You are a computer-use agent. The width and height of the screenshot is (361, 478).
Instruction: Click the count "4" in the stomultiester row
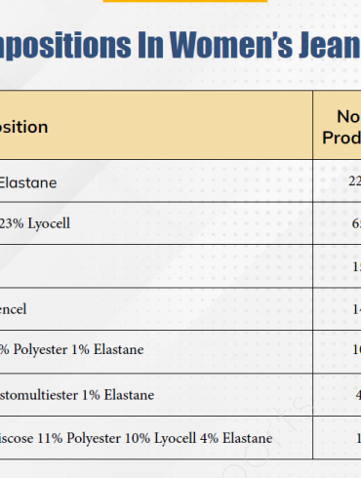coord(358,395)
